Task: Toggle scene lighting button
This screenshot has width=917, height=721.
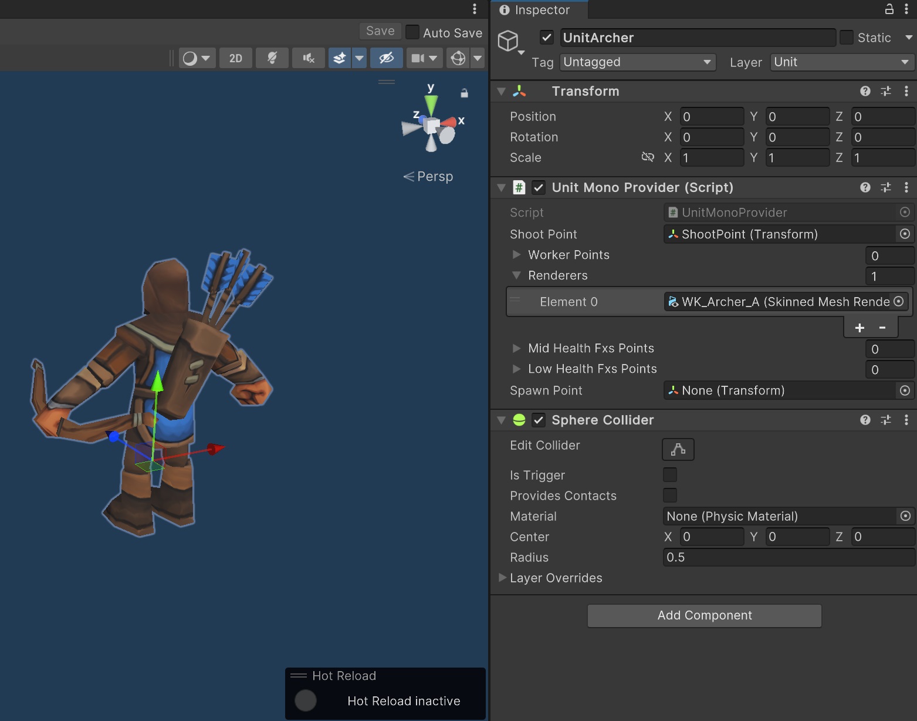Action: click(x=272, y=58)
